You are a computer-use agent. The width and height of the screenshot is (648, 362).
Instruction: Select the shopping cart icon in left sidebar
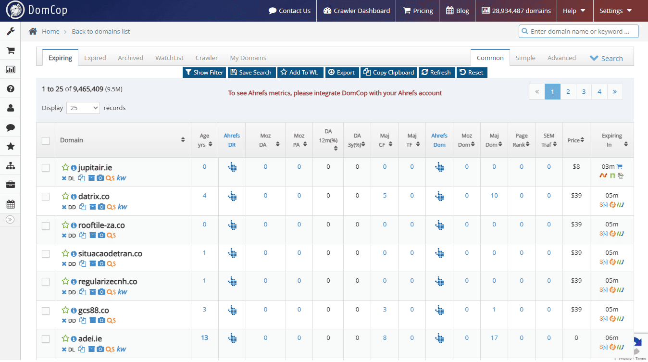(x=10, y=50)
